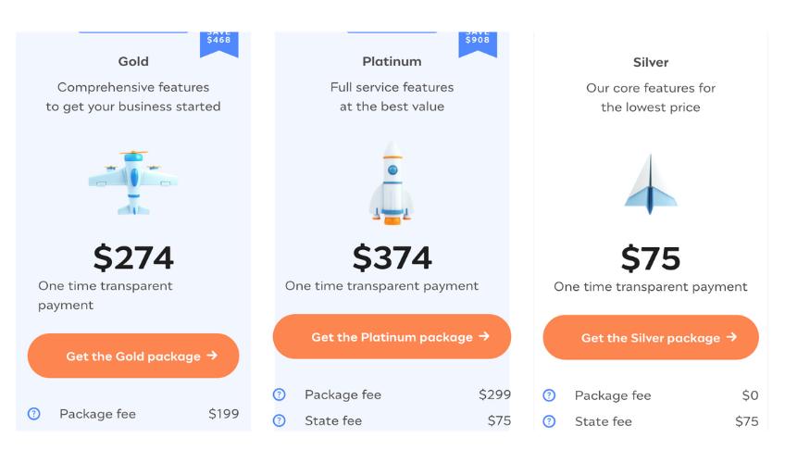This screenshot has height=463, width=785.
Task: Click the Save $908 ribbon badge
Action: pyautogui.click(x=478, y=44)
